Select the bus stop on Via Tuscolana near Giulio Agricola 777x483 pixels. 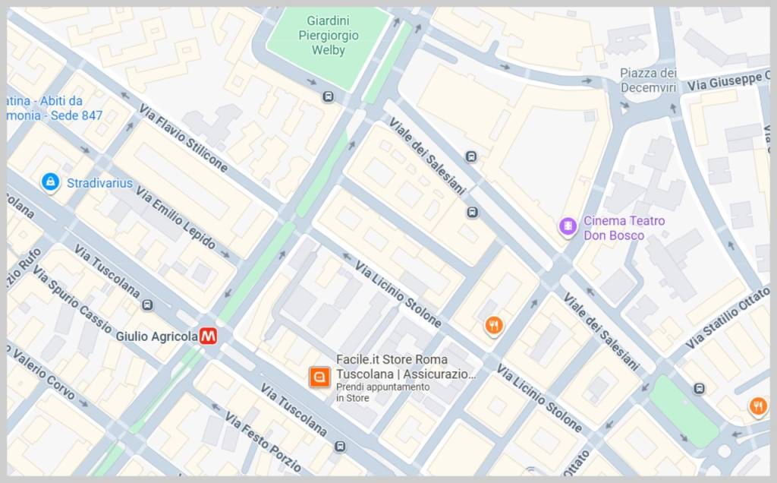point(147,305)
